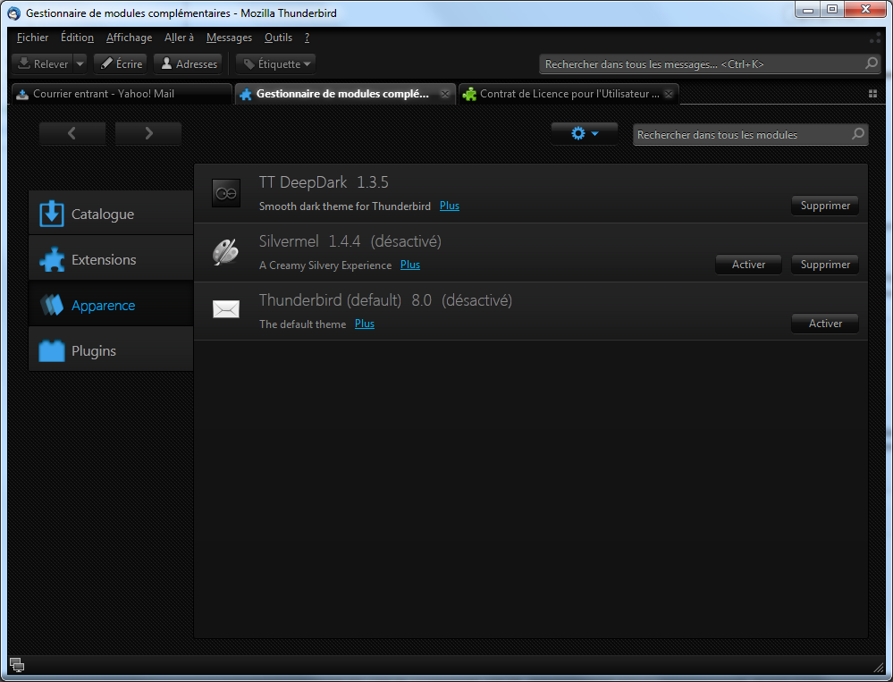Image resolution: width=893 pixels, height=682 pixels.
Task: Go forward with the right arrow button
Action: [x=148, y=133]
